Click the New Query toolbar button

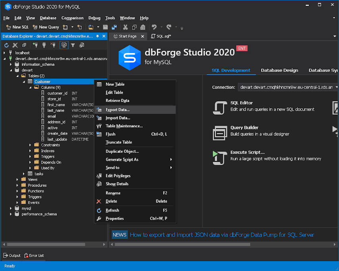(x=46, y=27)
